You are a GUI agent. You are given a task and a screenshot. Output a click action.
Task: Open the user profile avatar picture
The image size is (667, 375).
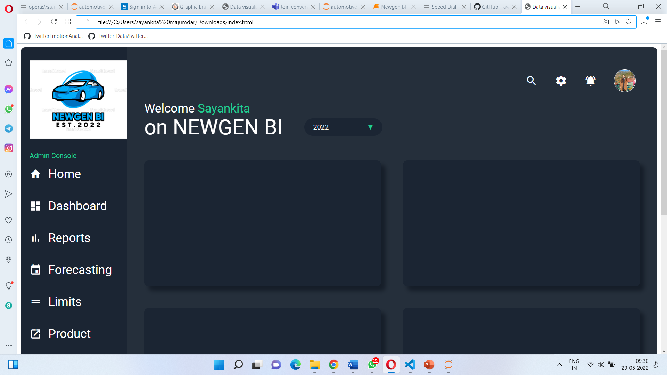point(624,81)
